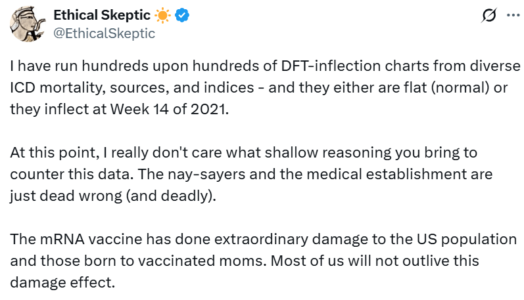Open the three-dot more options menu
Viewport: 524px width, 300px height.
pos(513,15)
